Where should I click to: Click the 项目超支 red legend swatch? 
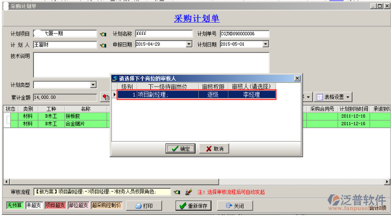pyautogui.click(x=55, y=205)
